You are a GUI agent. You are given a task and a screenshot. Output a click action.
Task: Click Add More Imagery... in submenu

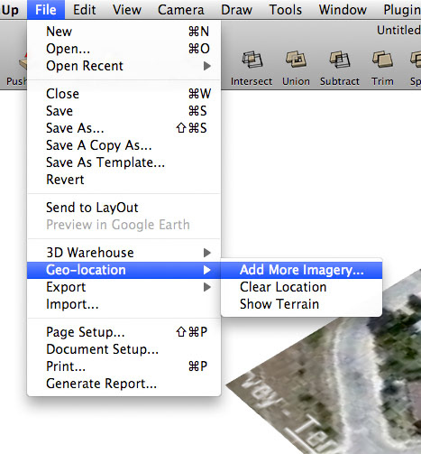[301, 270]
